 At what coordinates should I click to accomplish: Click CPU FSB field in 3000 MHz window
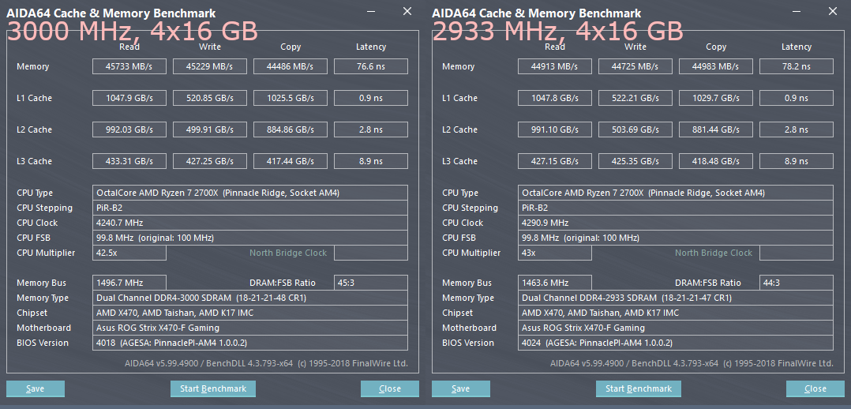pyautogui.click(x=249, y=238)
